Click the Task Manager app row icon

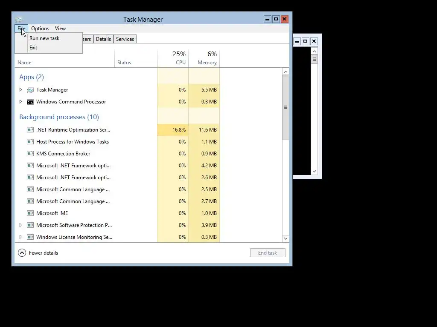[x=30, y=90]
